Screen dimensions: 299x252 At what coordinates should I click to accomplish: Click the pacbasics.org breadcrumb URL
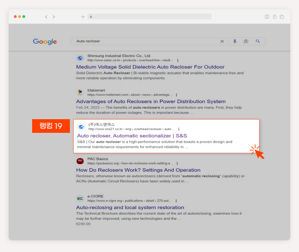130,164
